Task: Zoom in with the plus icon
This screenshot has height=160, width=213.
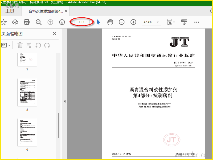Action: [133, 22]
